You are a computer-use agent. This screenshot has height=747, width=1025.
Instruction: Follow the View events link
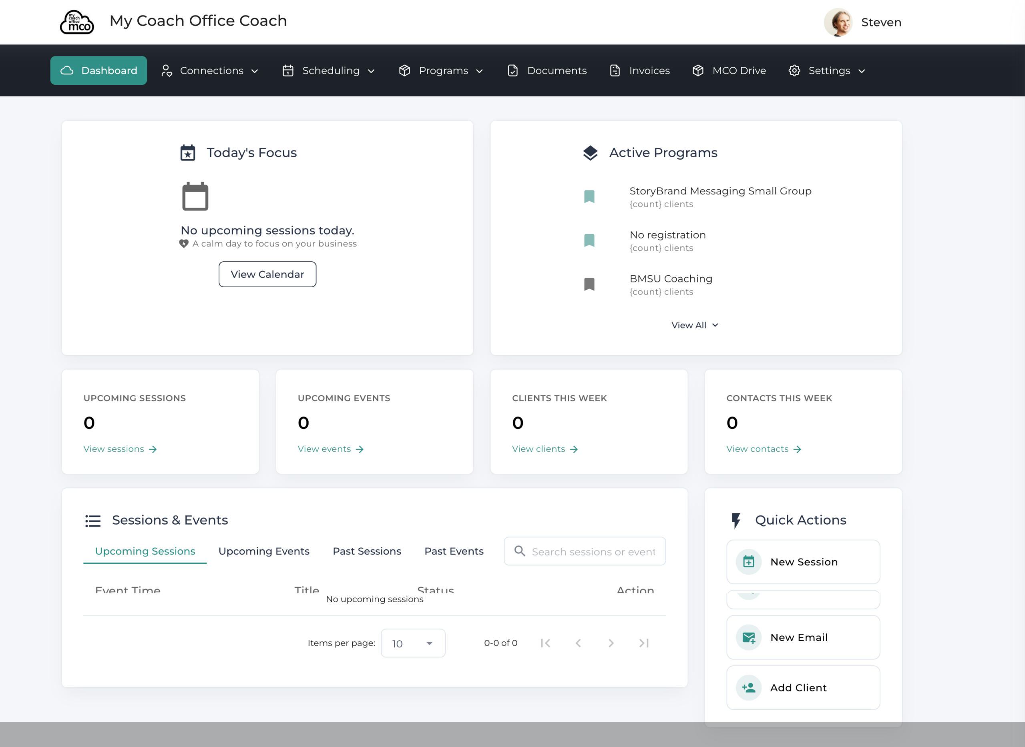(x=331, y=449)
